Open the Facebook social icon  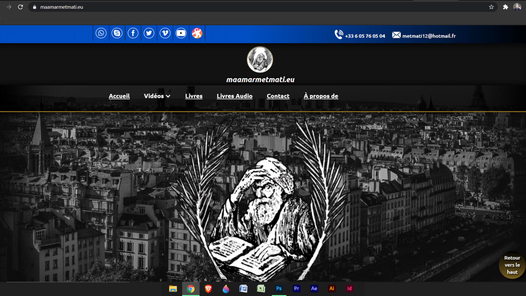click(x=133, y=33)
